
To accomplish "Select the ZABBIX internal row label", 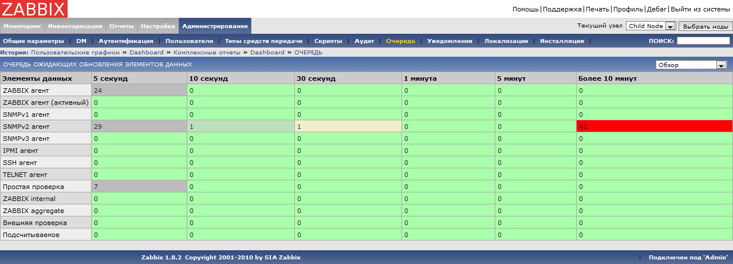I will pyautogui.click(x=29, y=199).
